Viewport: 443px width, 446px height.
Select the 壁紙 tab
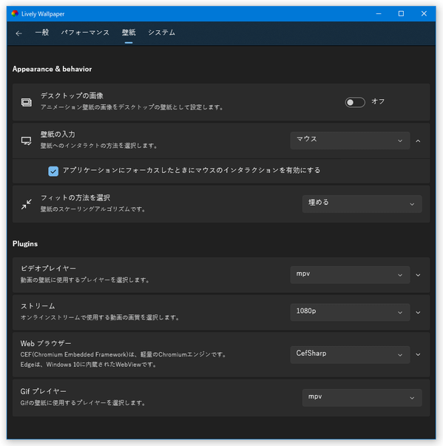click(x=129, y=33)
